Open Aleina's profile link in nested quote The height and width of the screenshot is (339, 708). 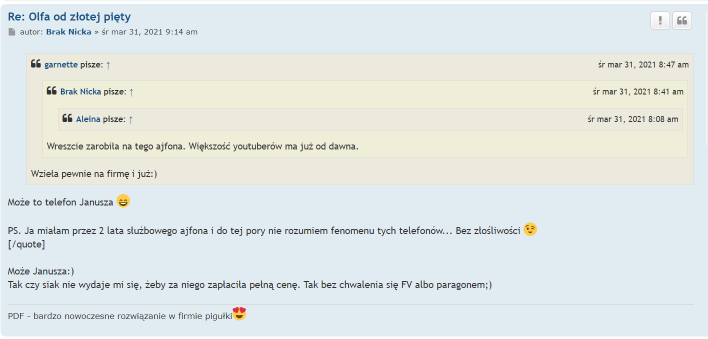[88, 119]
